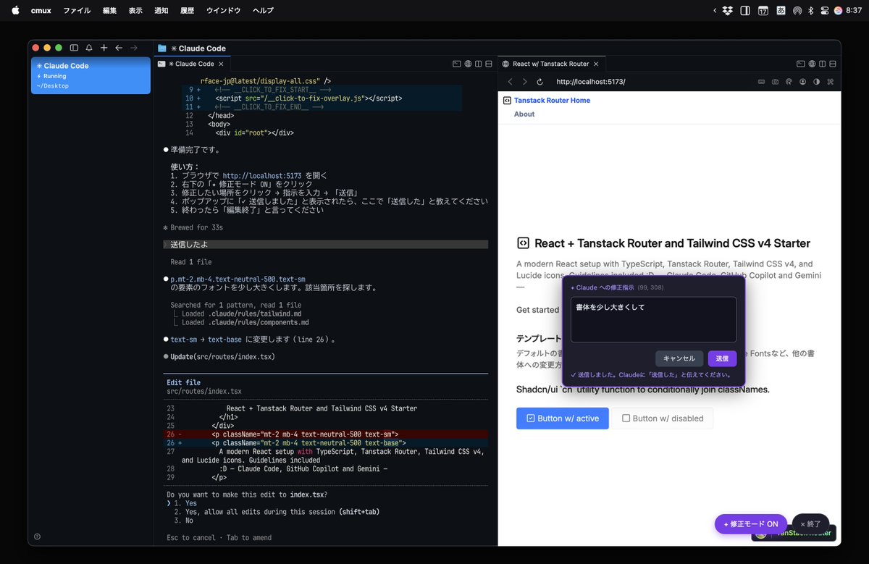Open Control Center in the menu bar

click(825, 10)
